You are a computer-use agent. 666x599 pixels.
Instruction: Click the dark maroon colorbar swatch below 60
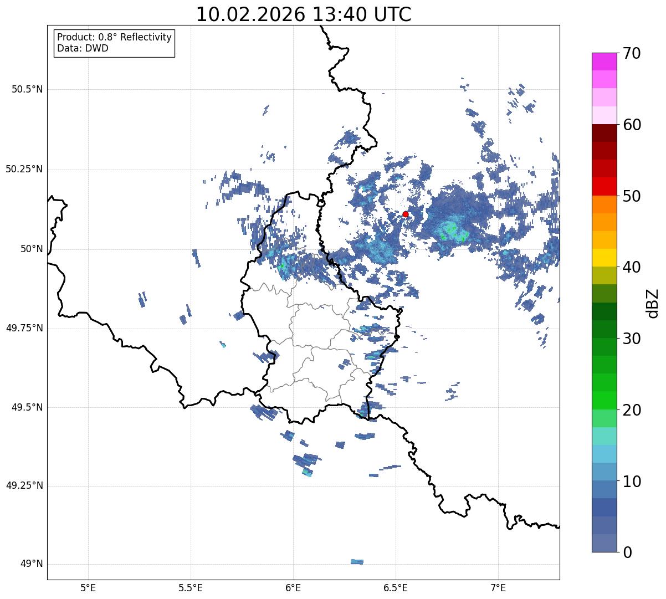click(604, 133)
